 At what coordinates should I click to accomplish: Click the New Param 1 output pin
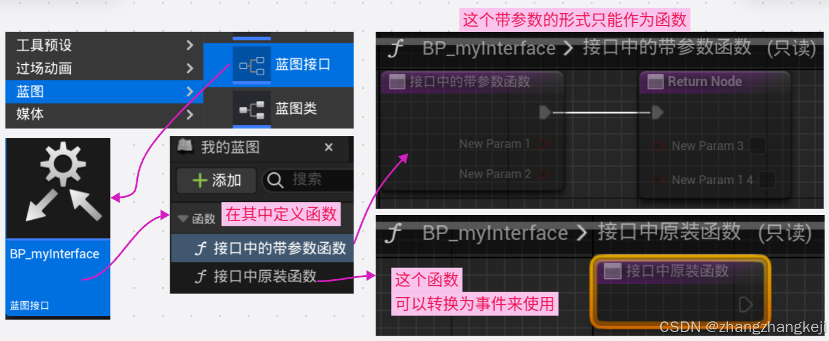pos(542,144)
